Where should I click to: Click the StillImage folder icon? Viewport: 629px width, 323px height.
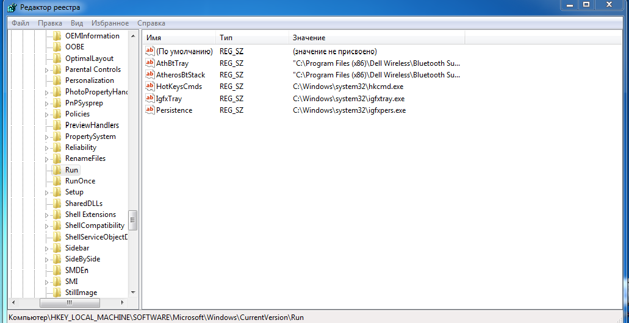pyautogui.click(x=57, y=293)
